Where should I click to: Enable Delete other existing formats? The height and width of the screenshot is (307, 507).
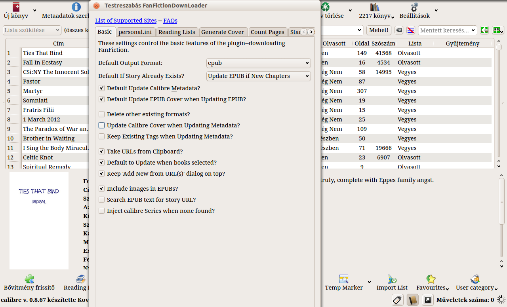(x=102, y=114)
